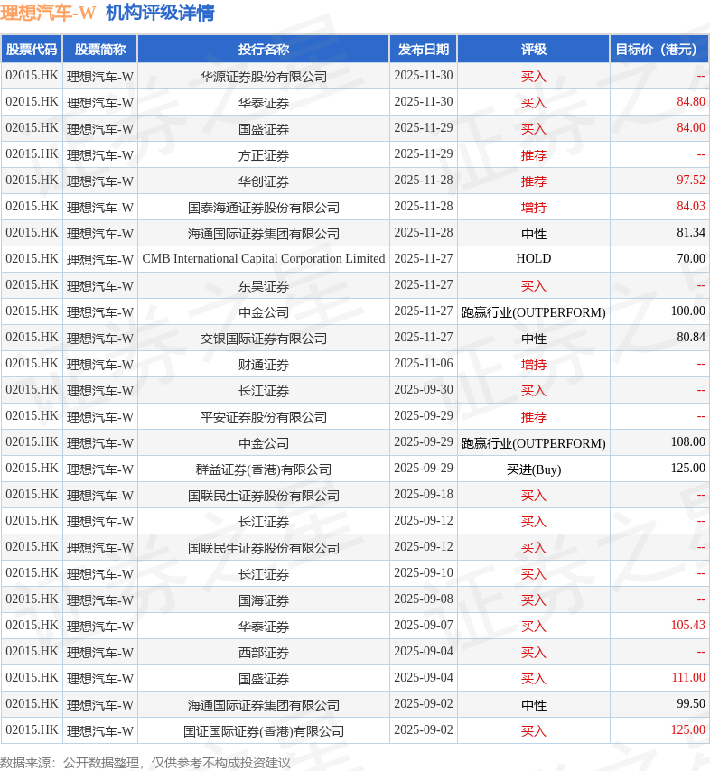Click 东吴证券 bank name

click(263, 285)
